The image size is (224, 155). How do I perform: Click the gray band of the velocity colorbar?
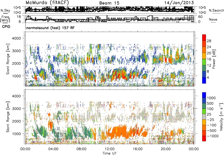pos(204,117)
